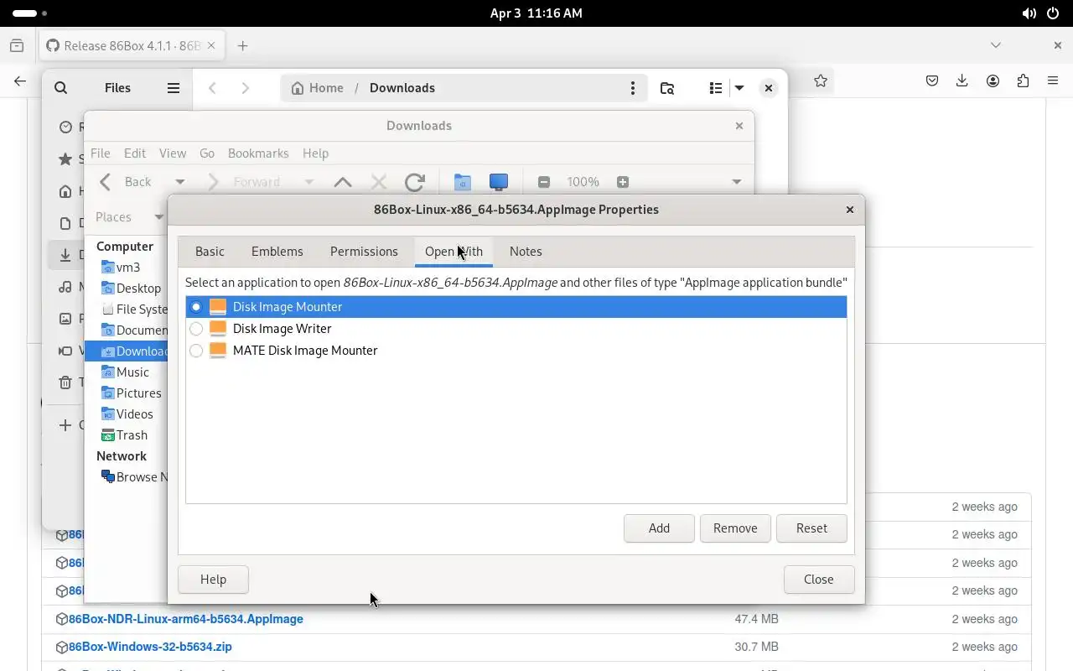The image size is (1073, 671).
Task: Open a new Firefox tab
Action: pyautogui.click(x=242, y=46)
